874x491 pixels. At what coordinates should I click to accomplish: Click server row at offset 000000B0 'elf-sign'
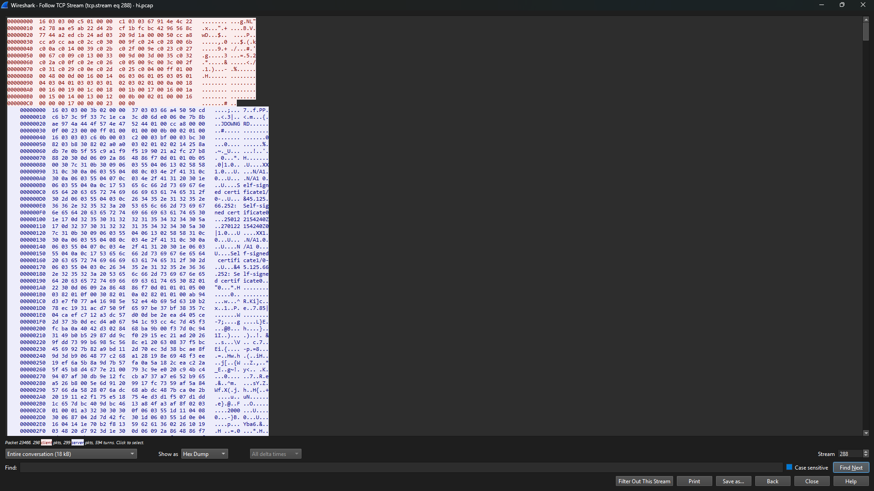tap(144, 185)
